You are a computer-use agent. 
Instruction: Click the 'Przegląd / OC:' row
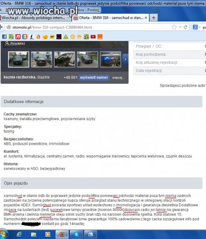[x=169, y=46]
